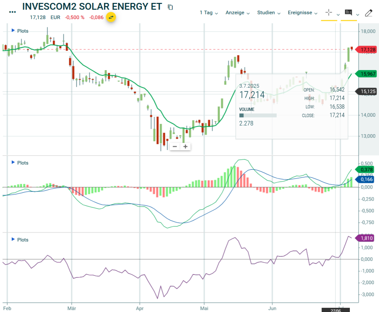
Task: Select the pencil drawing tool
Action: point(369,13)
